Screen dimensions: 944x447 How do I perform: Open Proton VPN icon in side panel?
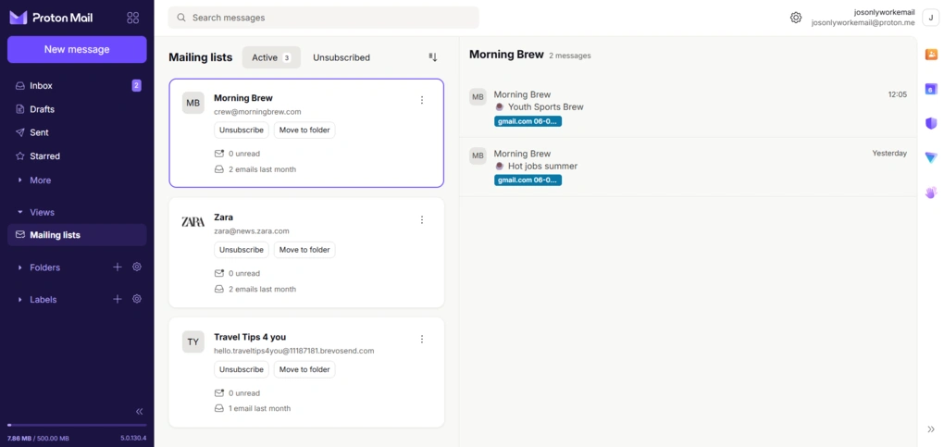pos(931,158)
